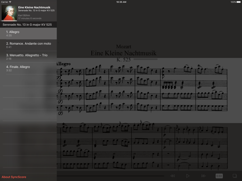Click the Karl Böhm conductor name

[24, 15]
